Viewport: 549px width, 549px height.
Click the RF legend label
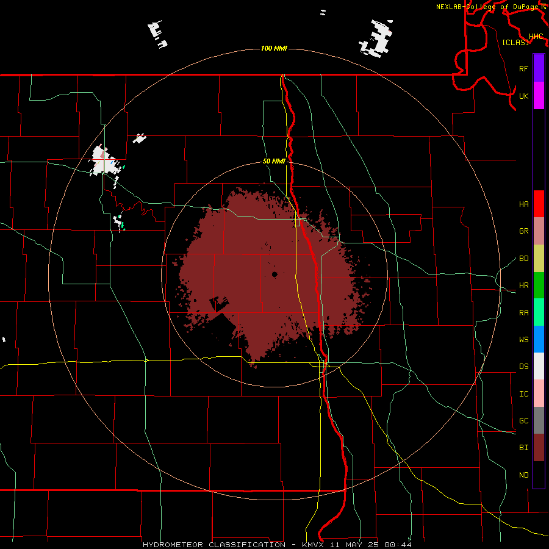coord(523,68)
